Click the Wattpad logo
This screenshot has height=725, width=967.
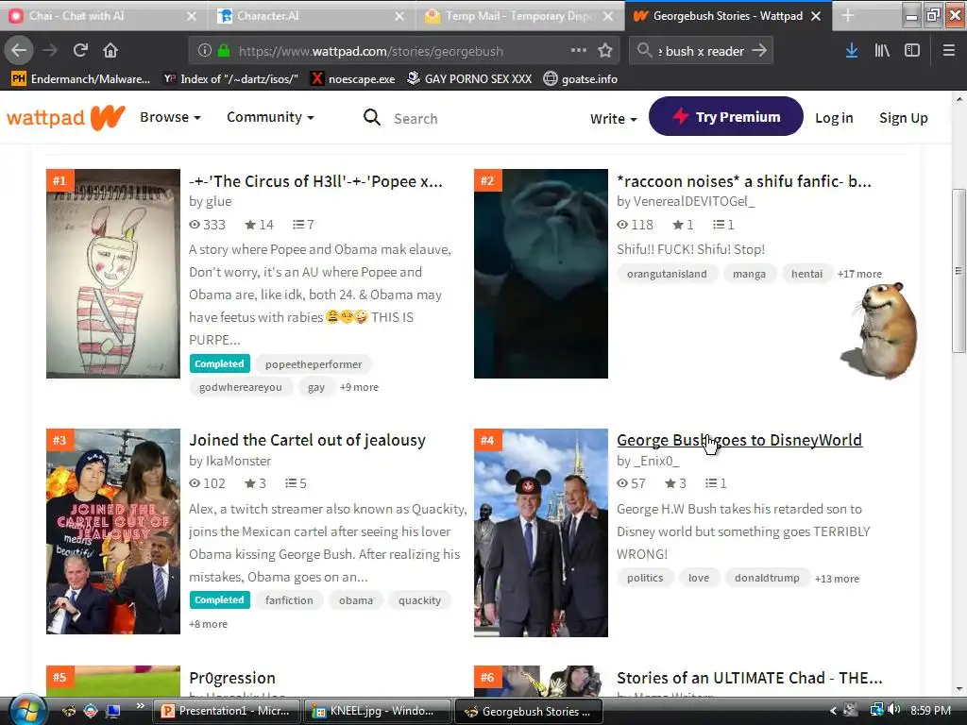[x=66, y=117]
